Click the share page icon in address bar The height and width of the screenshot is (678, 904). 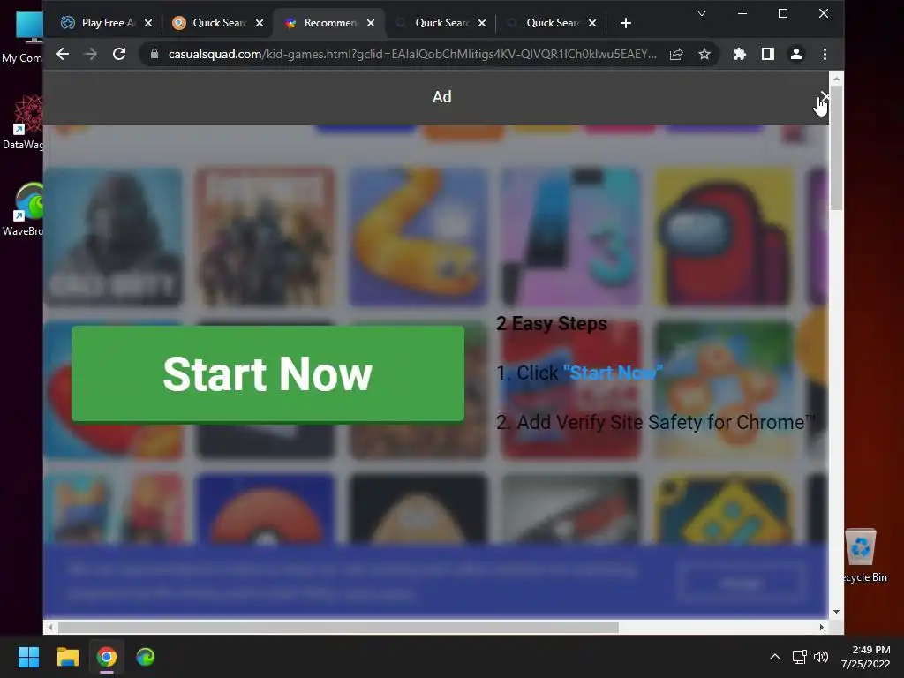[x=676, y=54]
